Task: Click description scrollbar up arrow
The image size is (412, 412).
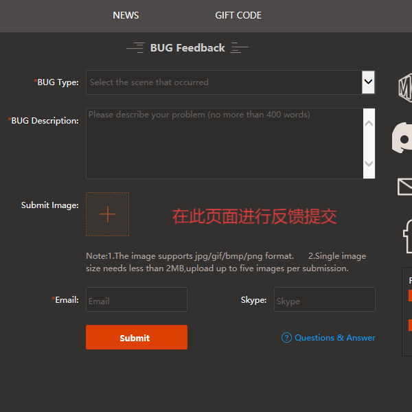Action: click(369, 124)
